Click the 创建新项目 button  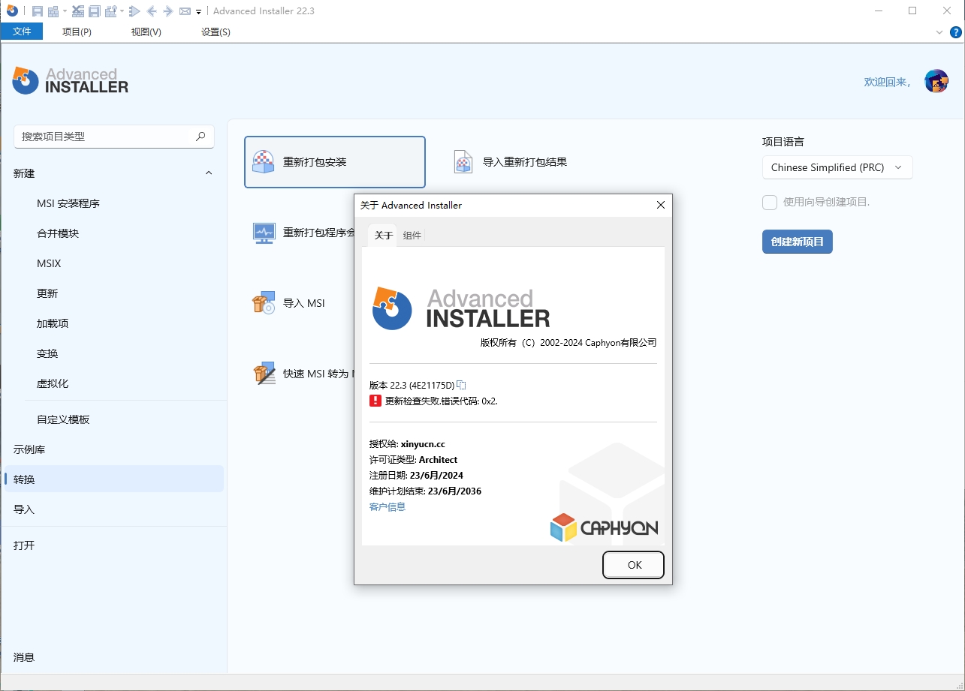[x=798, y=242]
